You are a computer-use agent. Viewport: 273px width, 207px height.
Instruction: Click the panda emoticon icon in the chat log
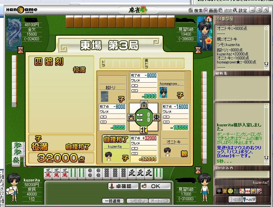point(266,158)
